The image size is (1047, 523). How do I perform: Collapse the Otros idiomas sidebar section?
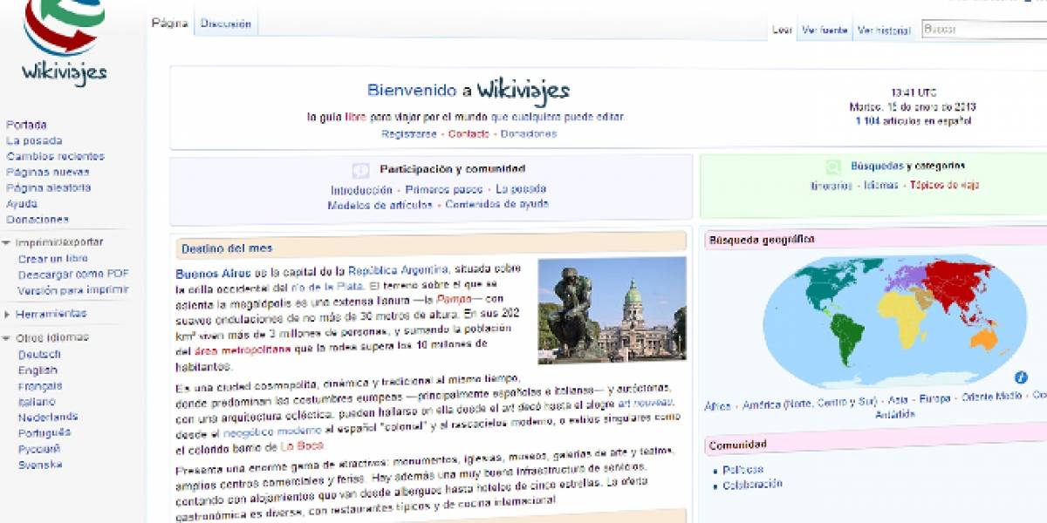coord(7,337)
